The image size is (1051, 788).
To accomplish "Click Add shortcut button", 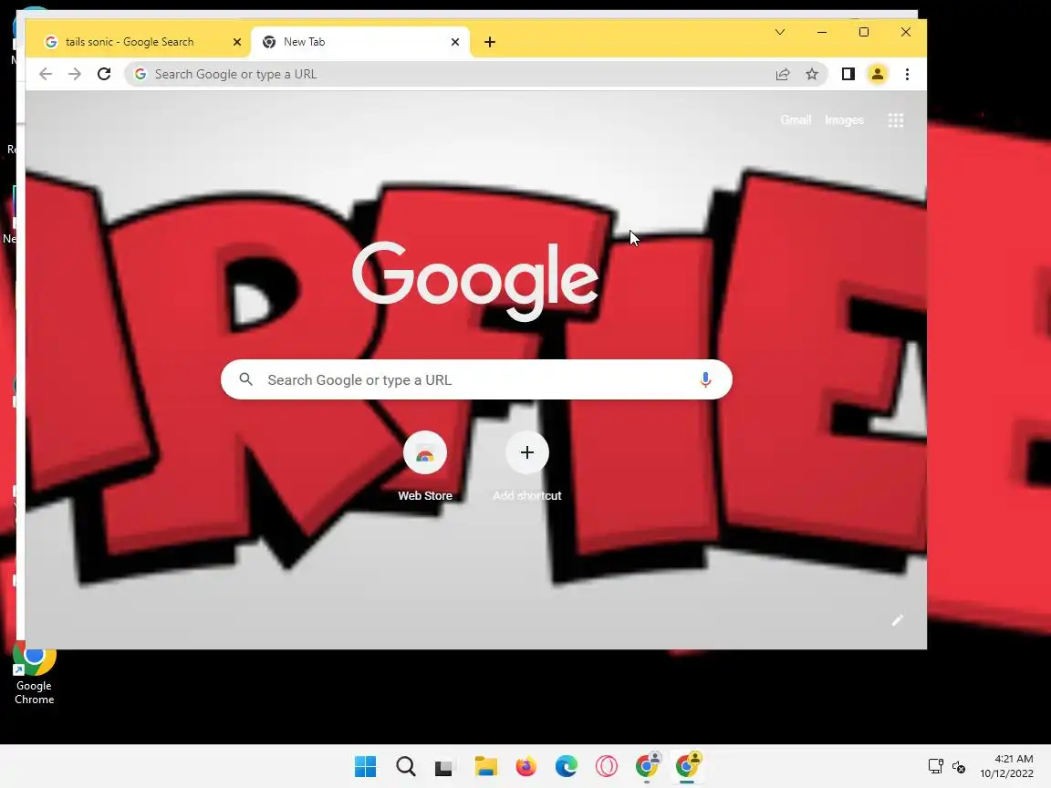I will click(x=526, y=466).
